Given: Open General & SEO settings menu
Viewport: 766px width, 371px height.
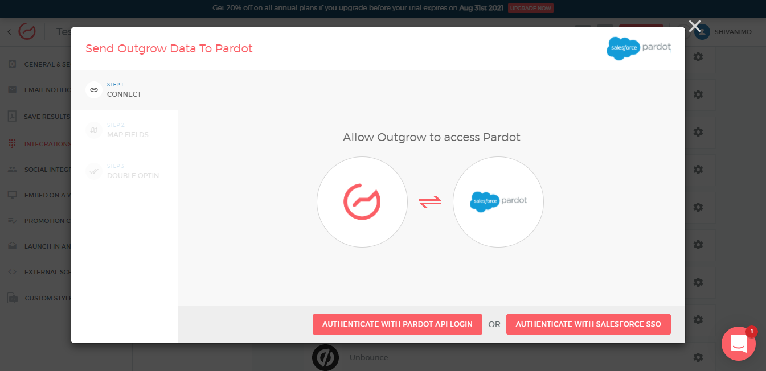Looking at the screenshot, I should 39,64.
